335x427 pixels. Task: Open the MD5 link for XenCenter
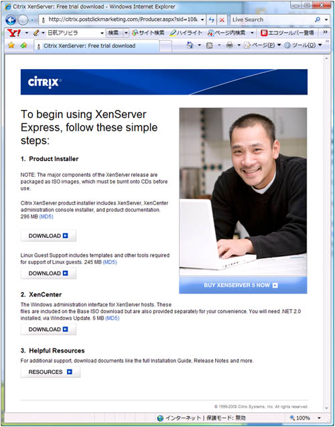112,318
